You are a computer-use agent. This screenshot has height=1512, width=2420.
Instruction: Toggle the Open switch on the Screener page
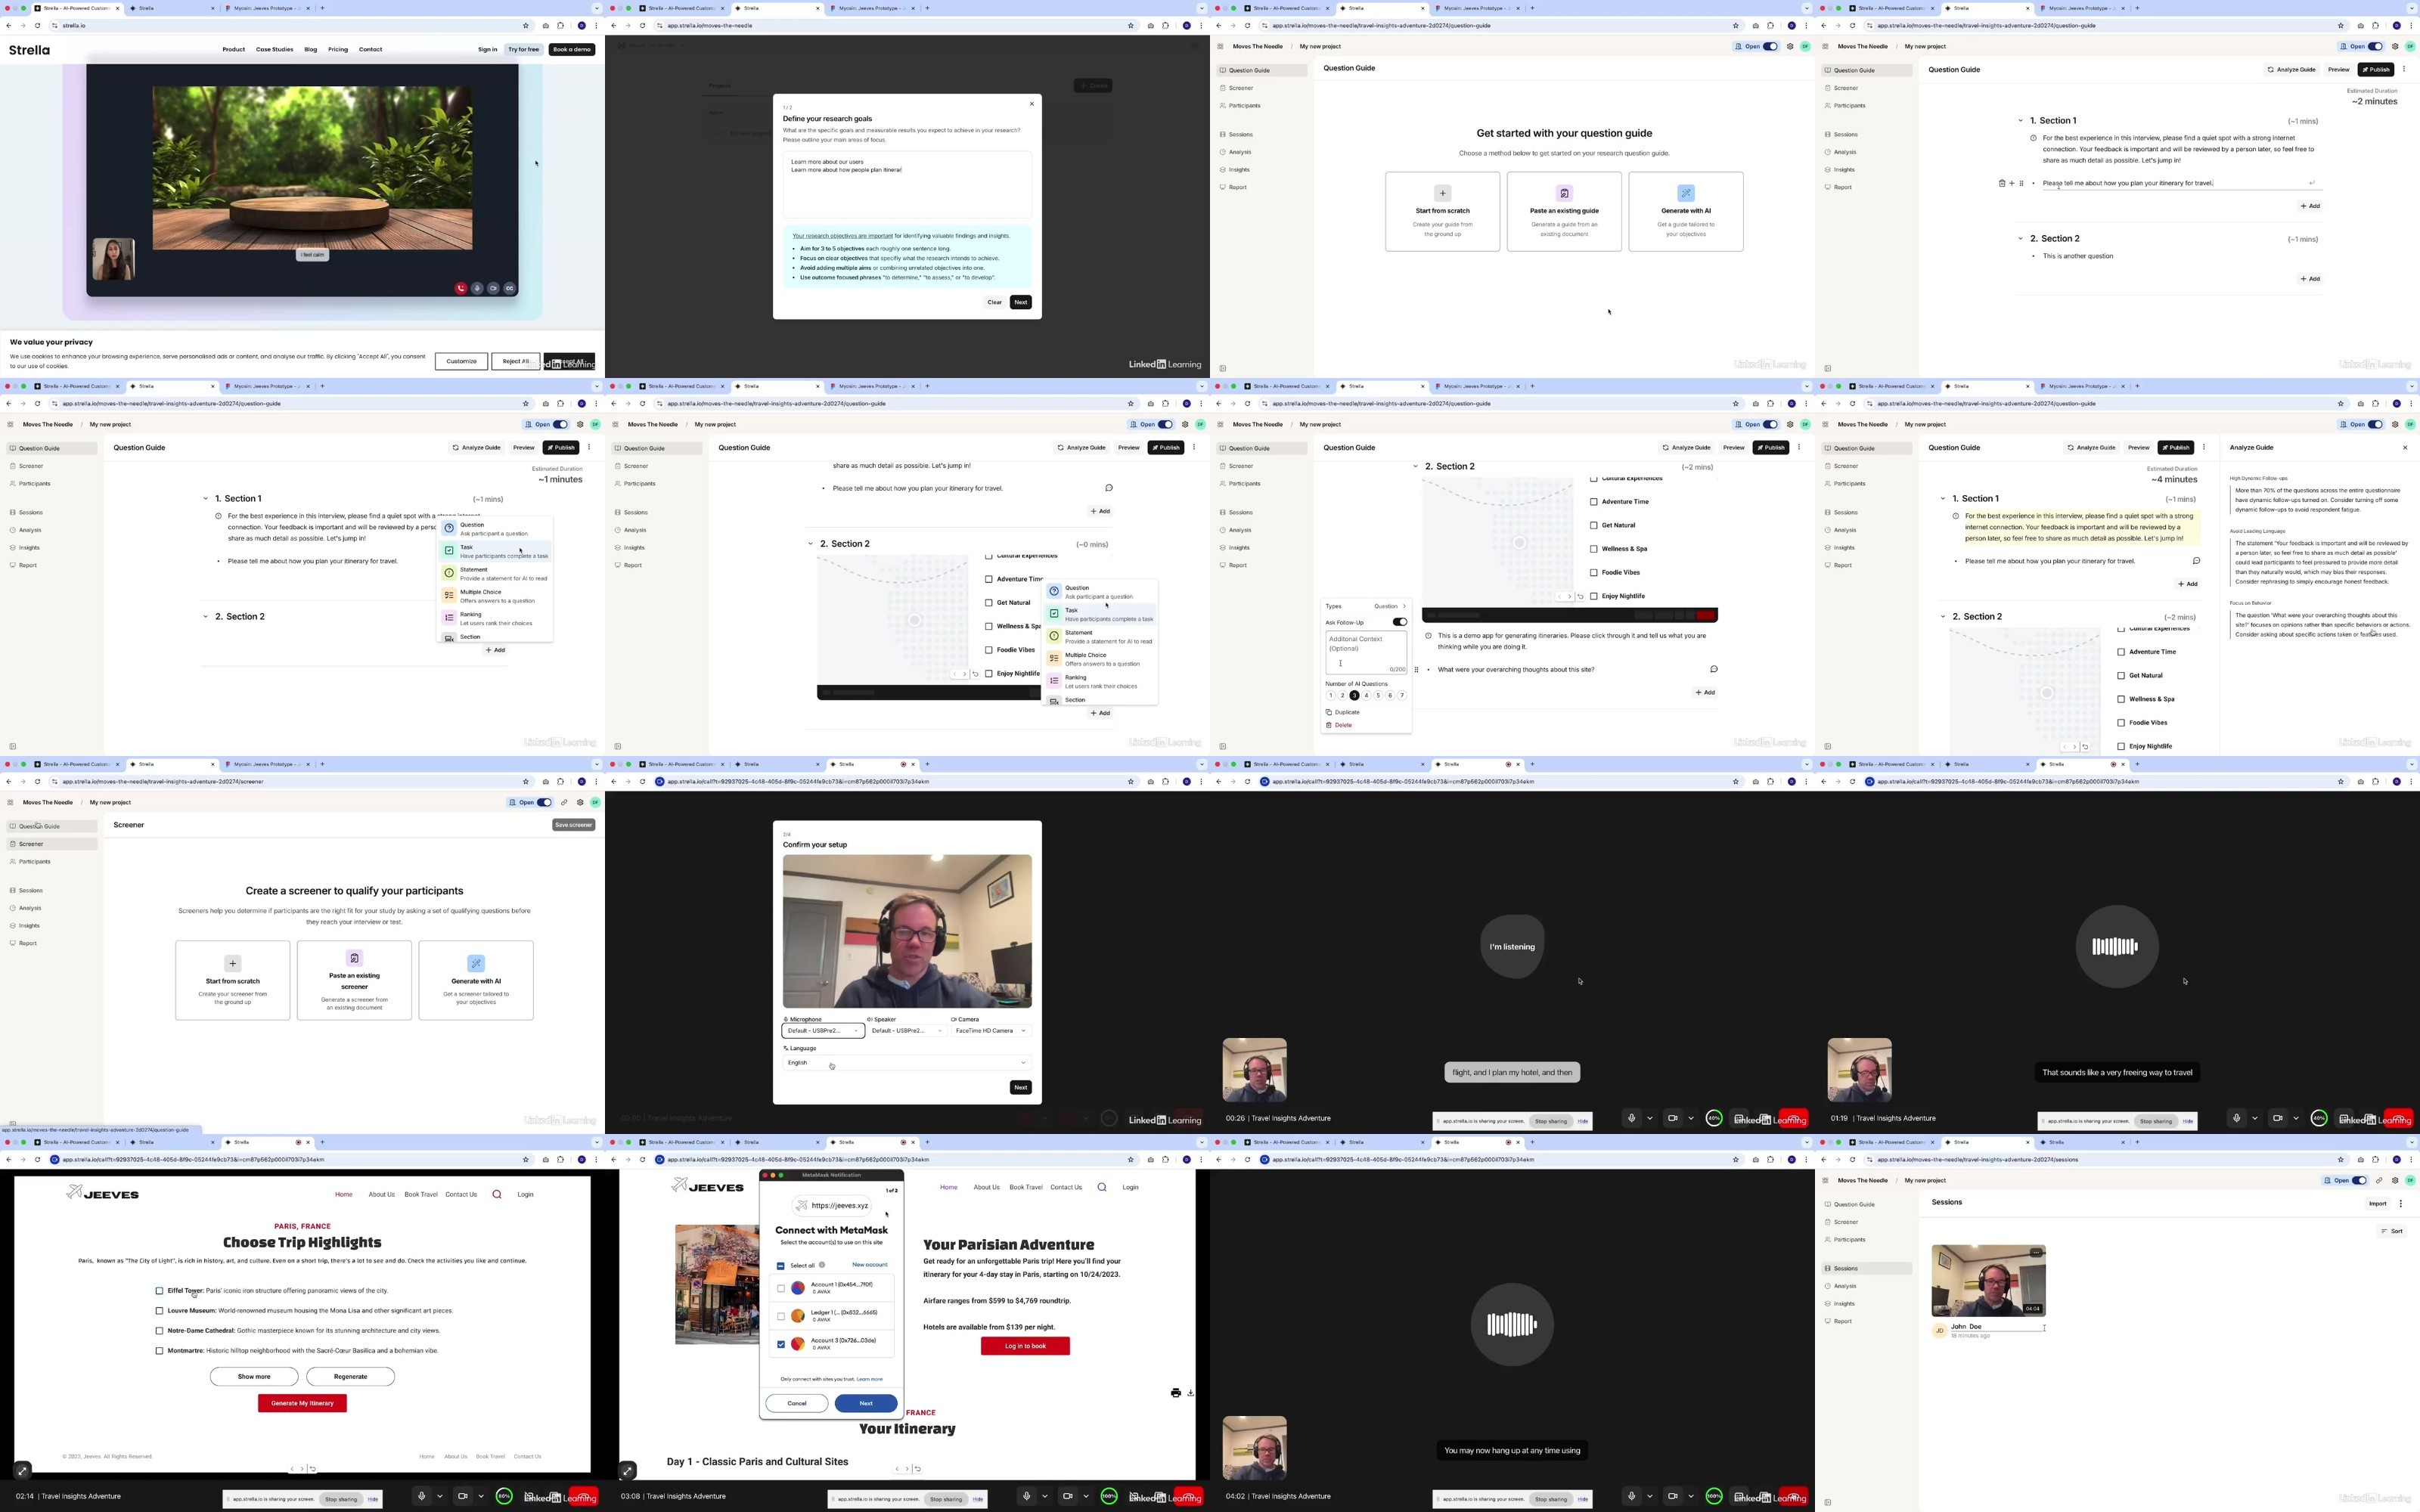[x=544, y=802]
